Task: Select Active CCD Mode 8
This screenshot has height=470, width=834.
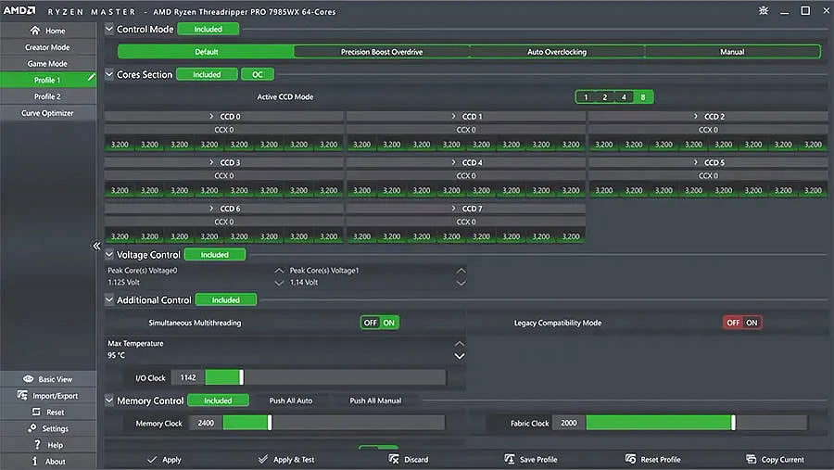Action: tap(643, 97)
